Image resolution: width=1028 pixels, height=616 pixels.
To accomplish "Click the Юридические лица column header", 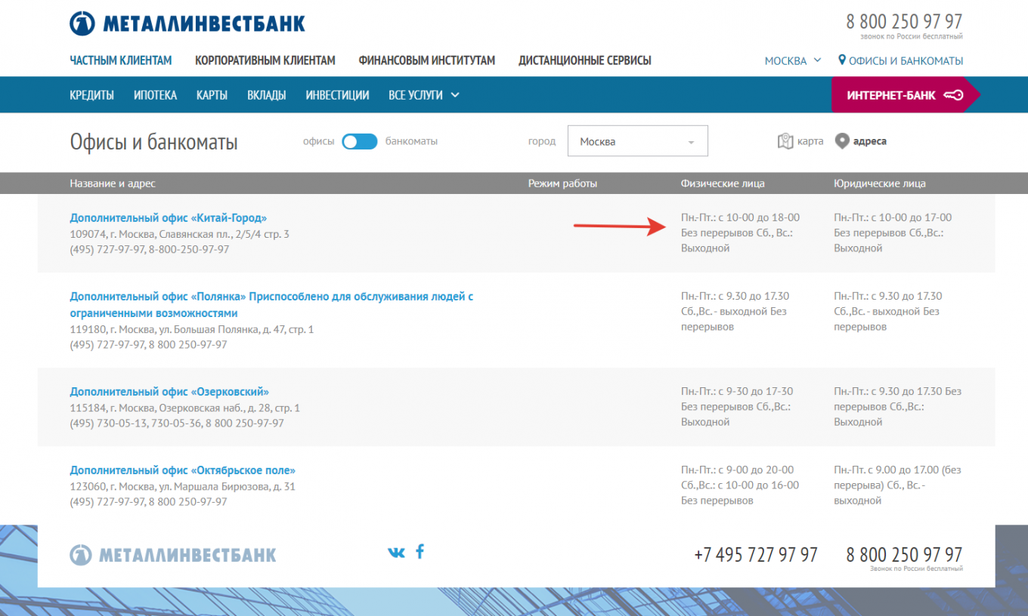I will 880,183.
